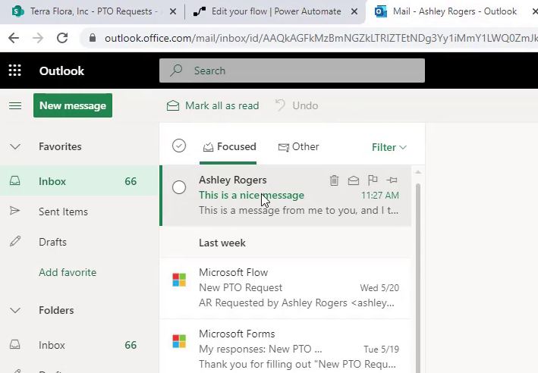Screen dimensions: 538x373
Task: Select the Mail - Ashley Rogers Outlook tab
Action: click(x=455, y=11)
